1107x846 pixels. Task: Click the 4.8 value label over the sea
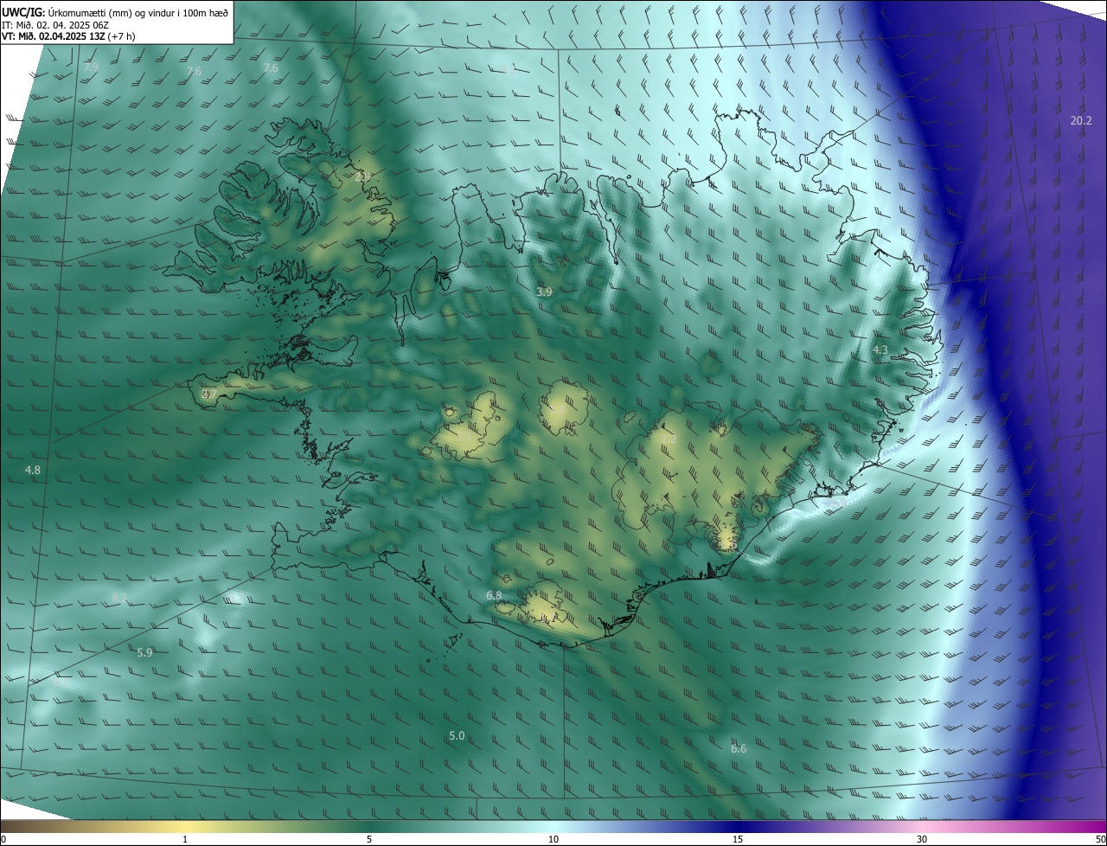click(33, 470)
